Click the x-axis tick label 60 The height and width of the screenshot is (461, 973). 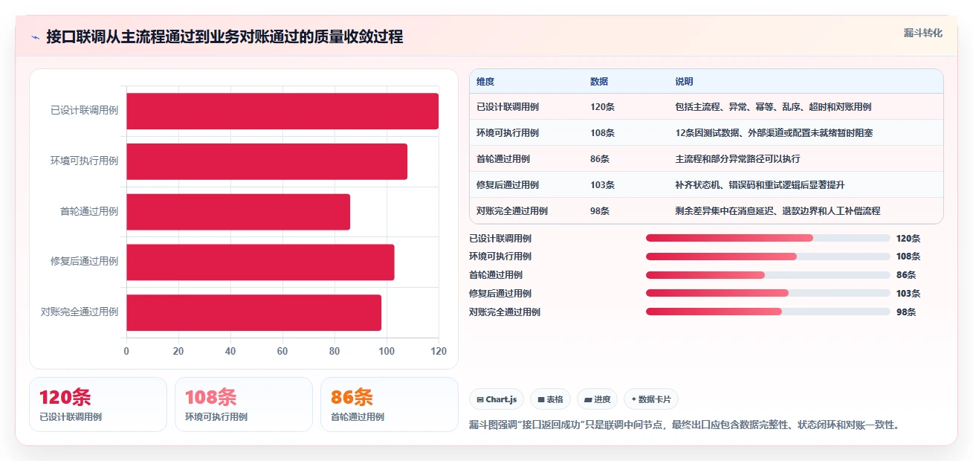tap(282, 351)
